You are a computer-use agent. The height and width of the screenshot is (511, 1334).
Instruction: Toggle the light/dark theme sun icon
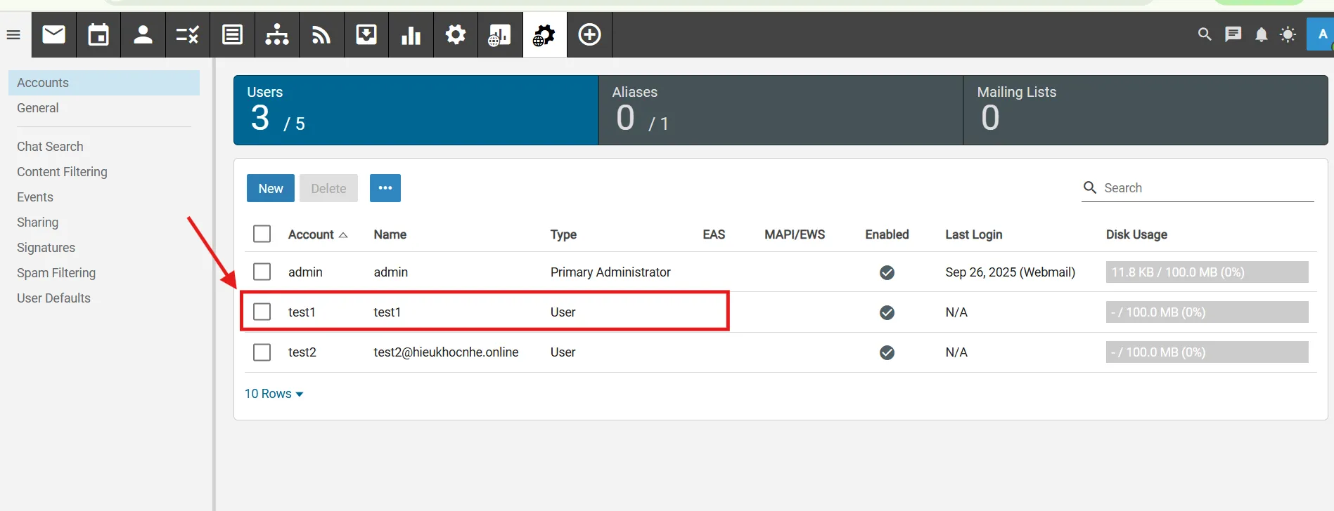click(x=1288, y=34)
